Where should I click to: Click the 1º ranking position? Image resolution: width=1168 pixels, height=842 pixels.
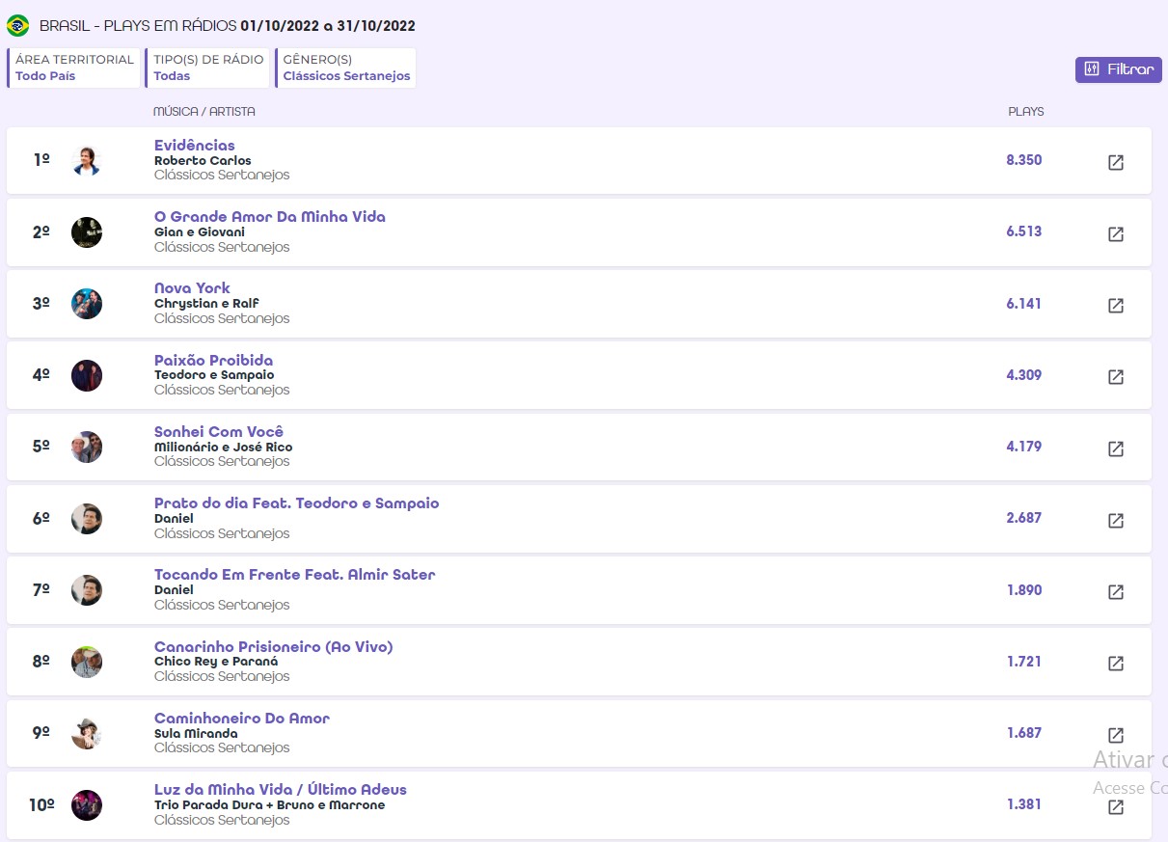[x=41, y=160]
